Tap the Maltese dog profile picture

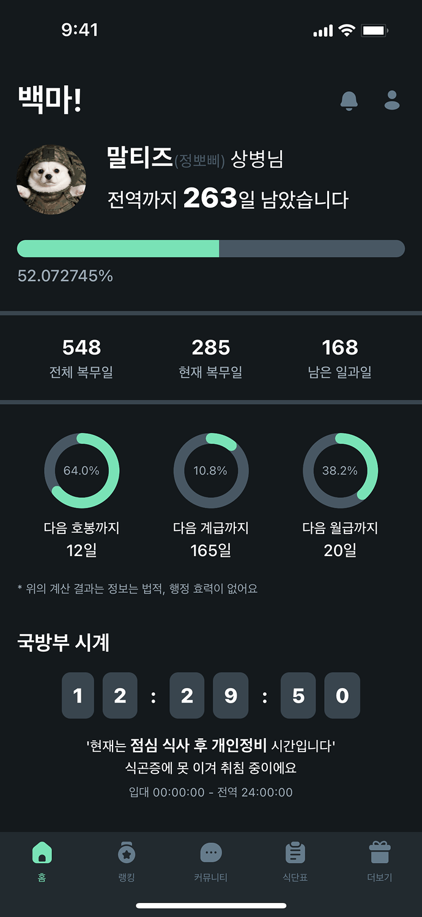click(x=51, y=179)
